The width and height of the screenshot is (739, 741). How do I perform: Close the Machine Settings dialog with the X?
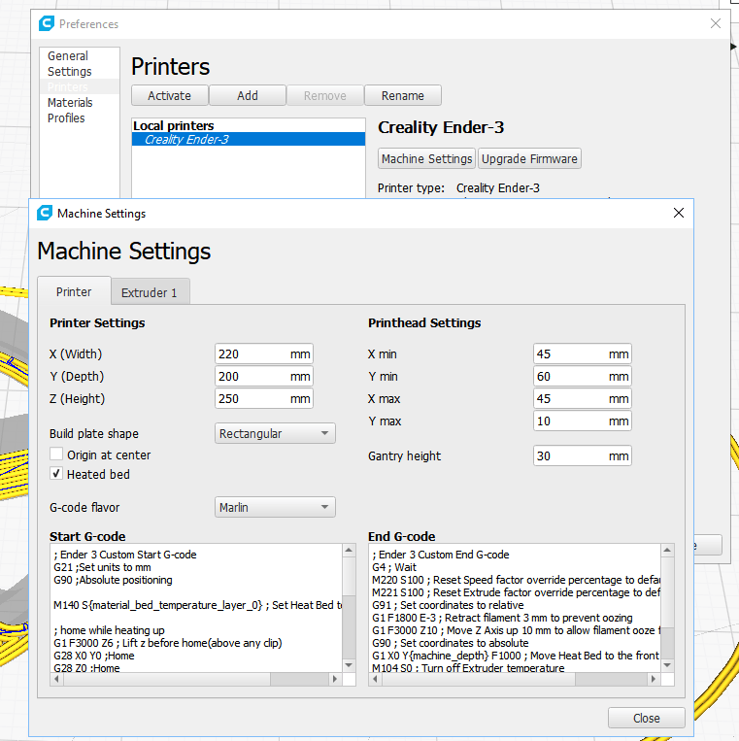(679, 213)
